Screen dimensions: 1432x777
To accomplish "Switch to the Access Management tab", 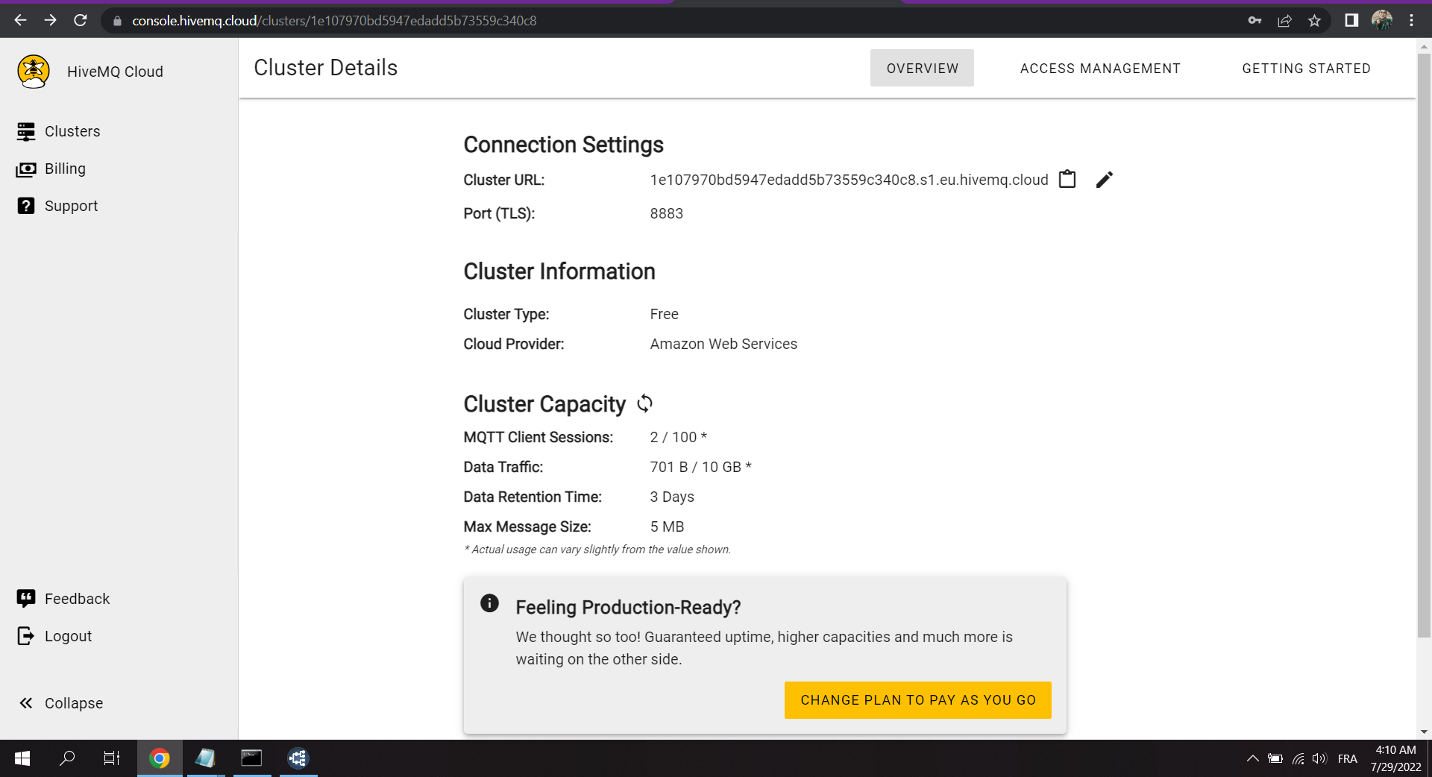I will 1100,68.
